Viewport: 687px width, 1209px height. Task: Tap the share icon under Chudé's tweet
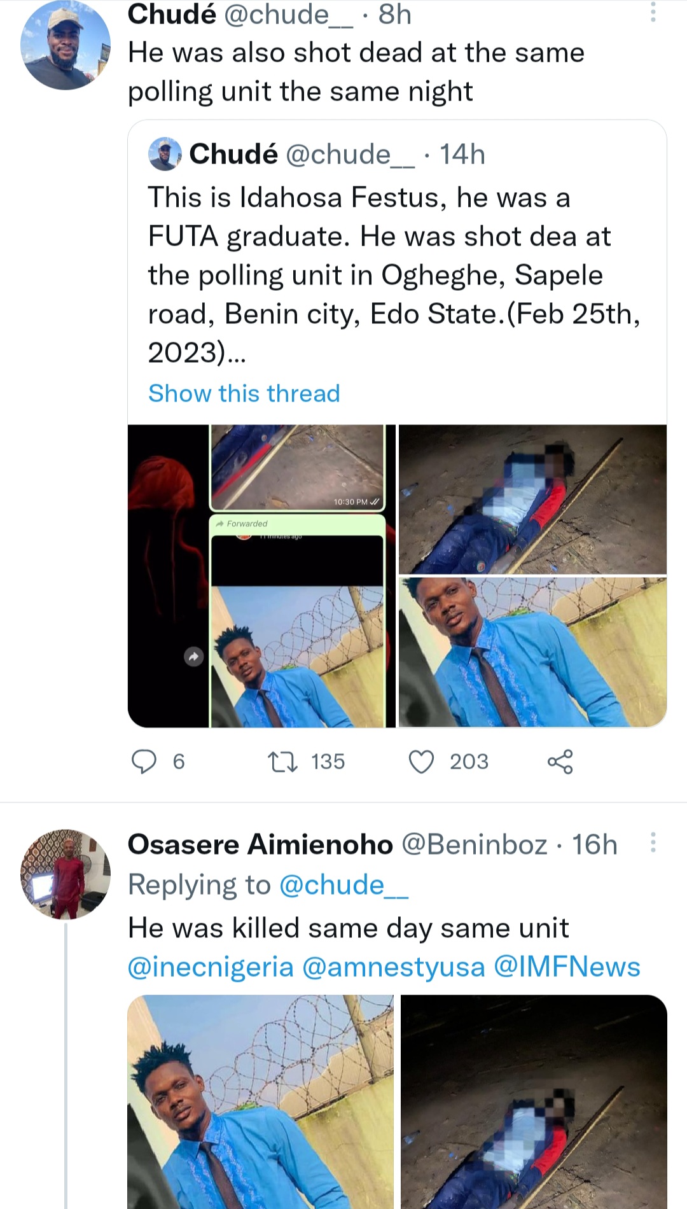560,761
